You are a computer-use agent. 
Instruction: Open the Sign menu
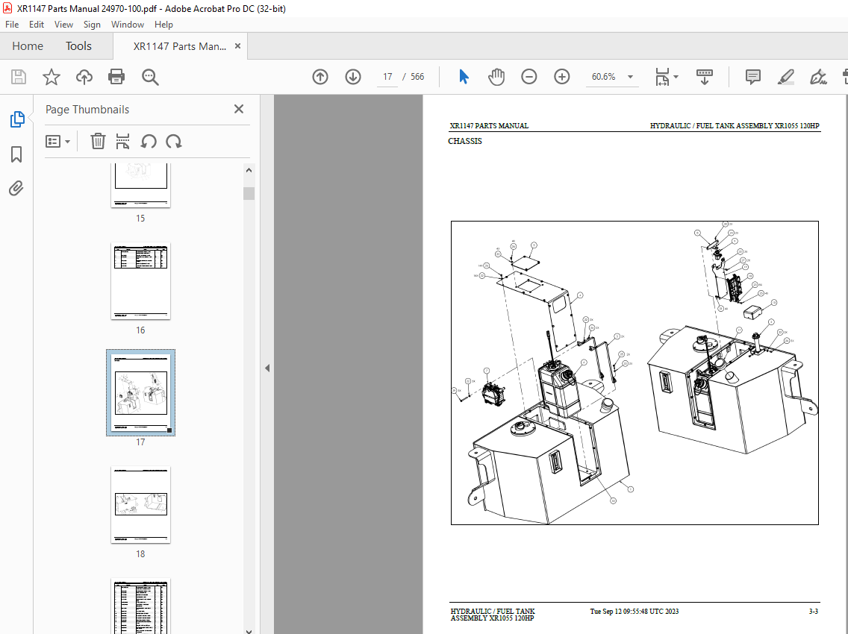coord(92,25)
